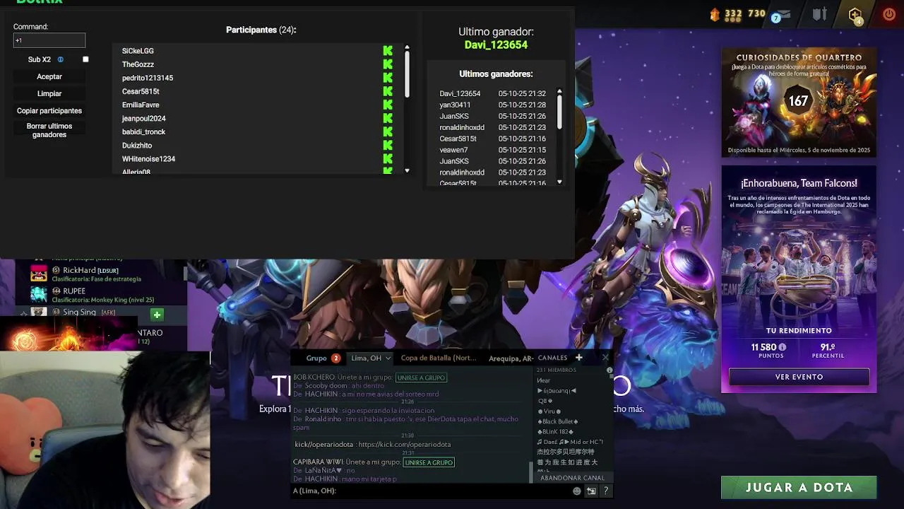Click the chat pop-out window icon
904x509 pixels.
coord(591,491)
